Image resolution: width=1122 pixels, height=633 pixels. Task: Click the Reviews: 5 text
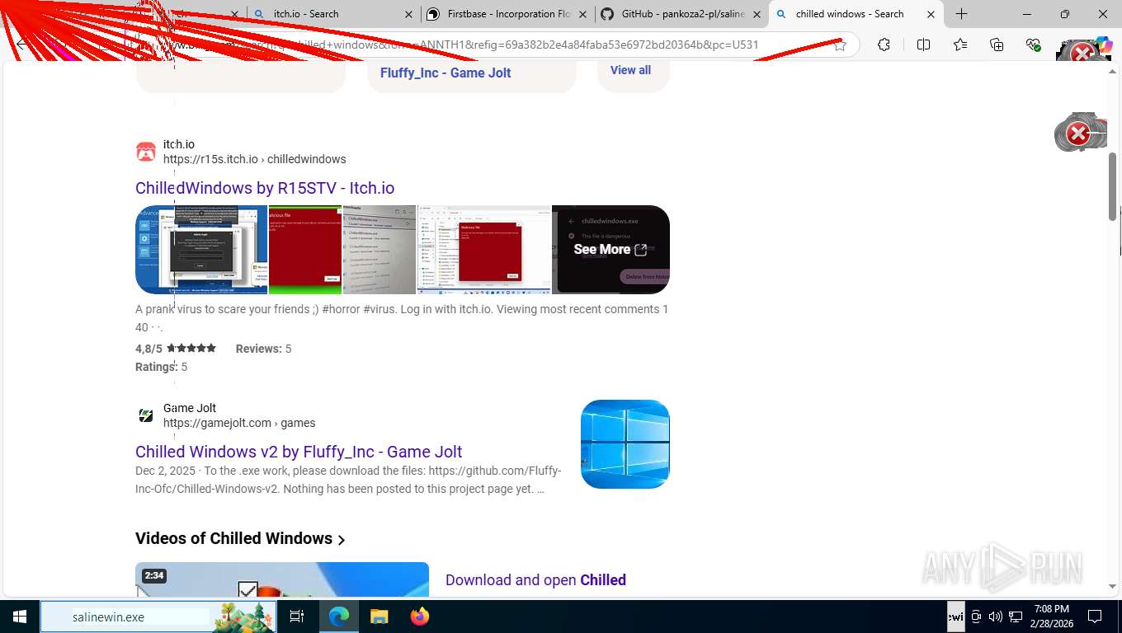coord(264,349)
